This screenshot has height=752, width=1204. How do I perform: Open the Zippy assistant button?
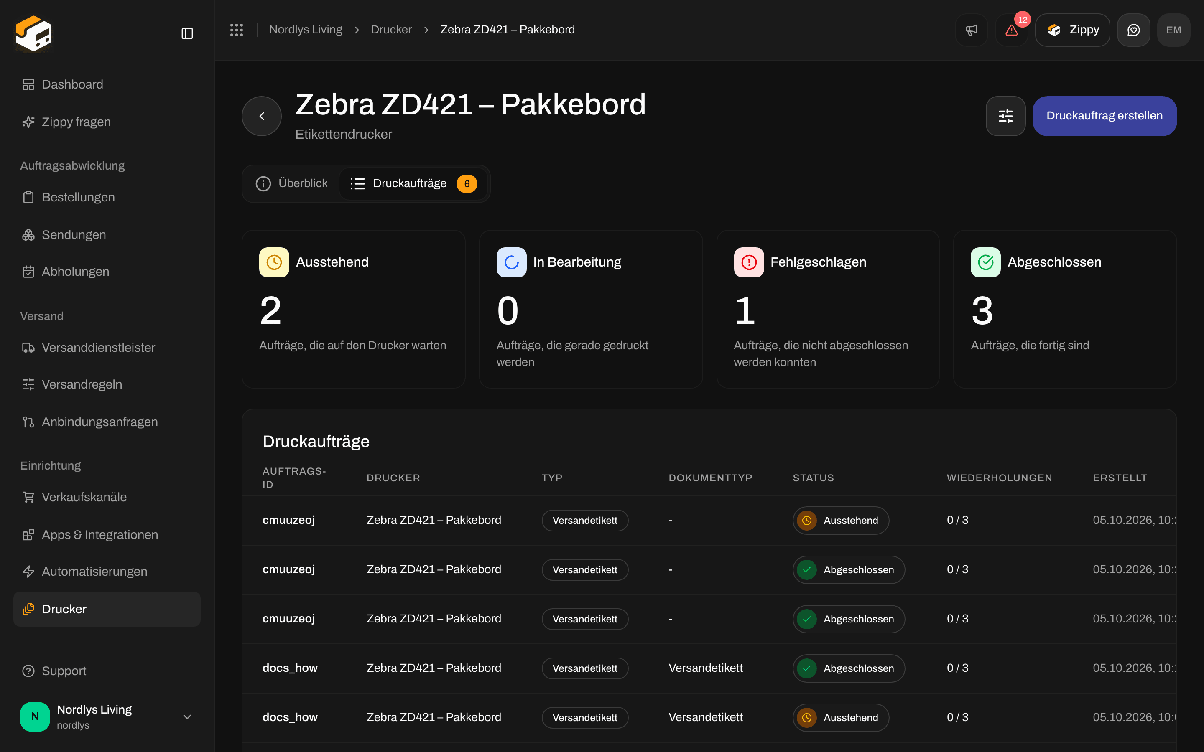[x=1072, y=30]
